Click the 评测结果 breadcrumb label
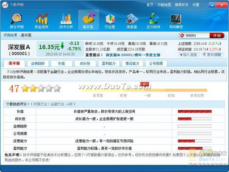The width and height of the screenshot is (229, 172). pos(10,35)
